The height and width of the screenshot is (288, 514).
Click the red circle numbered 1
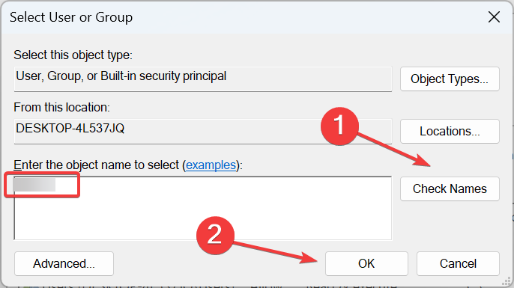(339, 126)
